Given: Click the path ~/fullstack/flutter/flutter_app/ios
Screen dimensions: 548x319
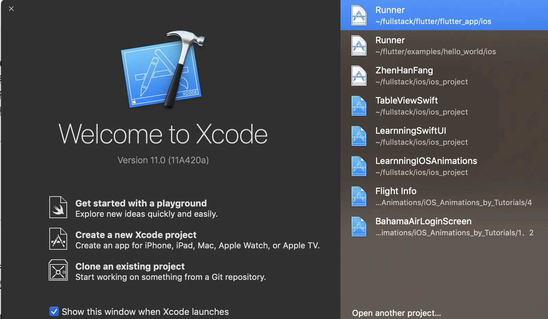Looking at the screenshot, I should (x=433, y=21).
